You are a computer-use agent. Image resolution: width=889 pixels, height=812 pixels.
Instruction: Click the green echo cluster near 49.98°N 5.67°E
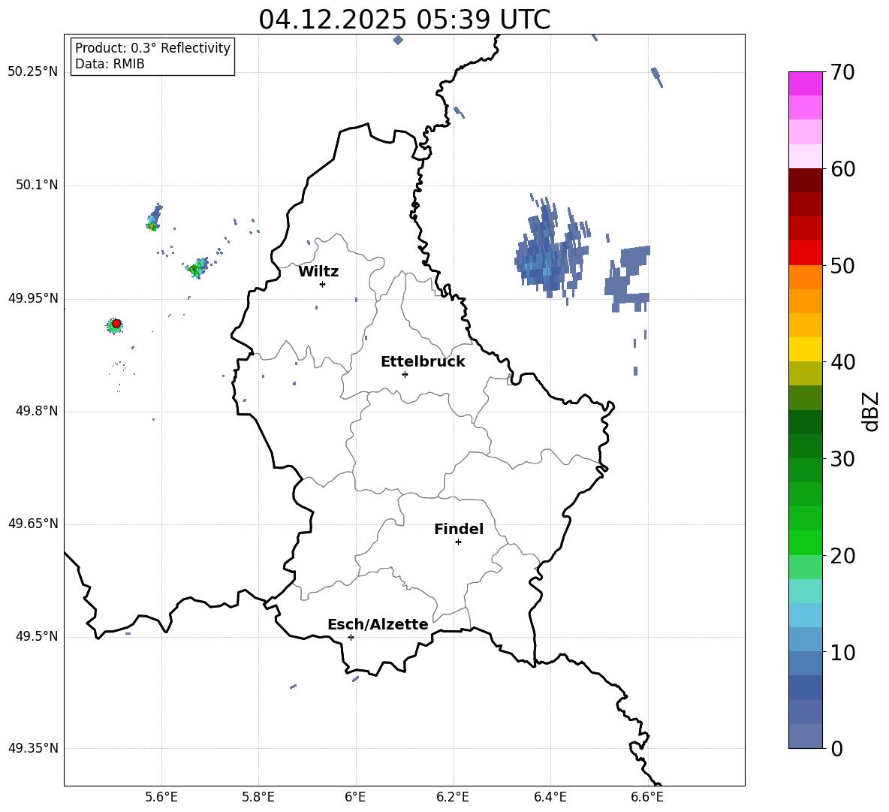click(x=197, y=267)
